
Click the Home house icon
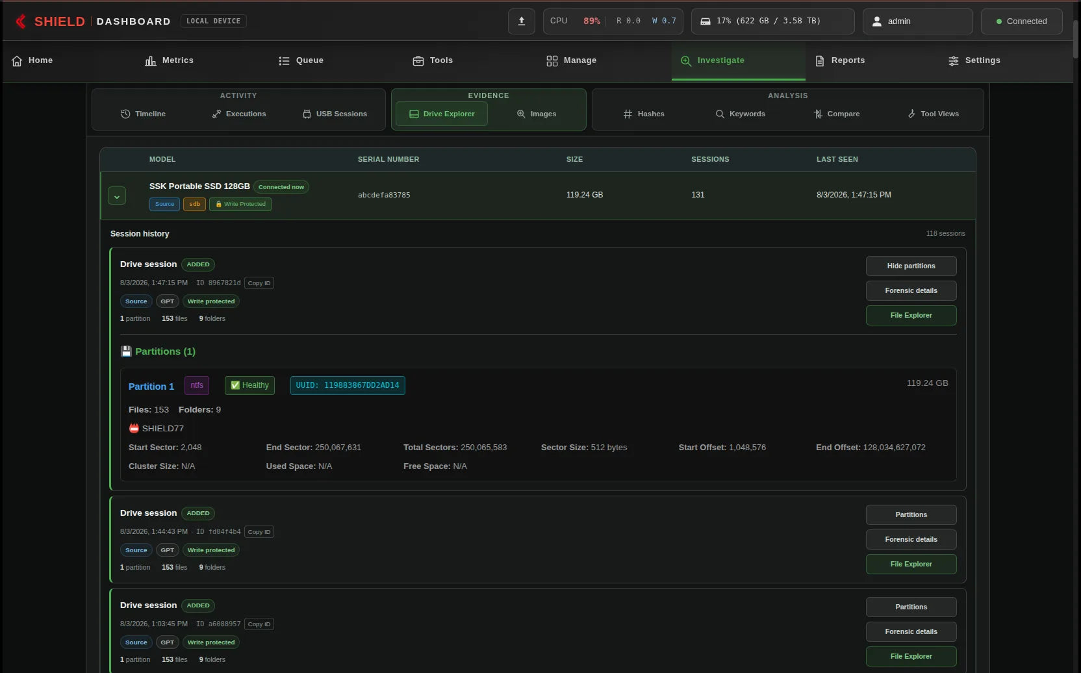pos(17,60)
